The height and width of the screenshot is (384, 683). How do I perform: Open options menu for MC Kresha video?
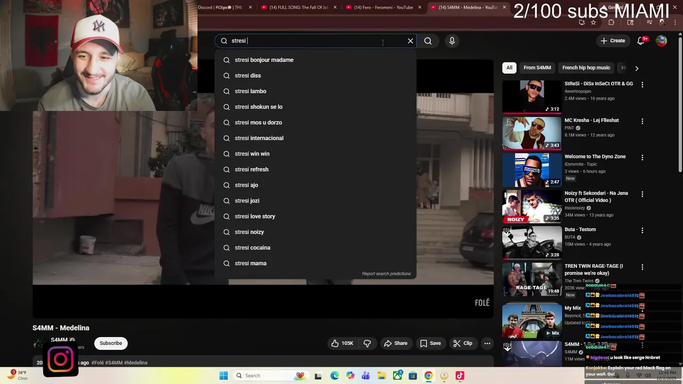click(642, 121)
